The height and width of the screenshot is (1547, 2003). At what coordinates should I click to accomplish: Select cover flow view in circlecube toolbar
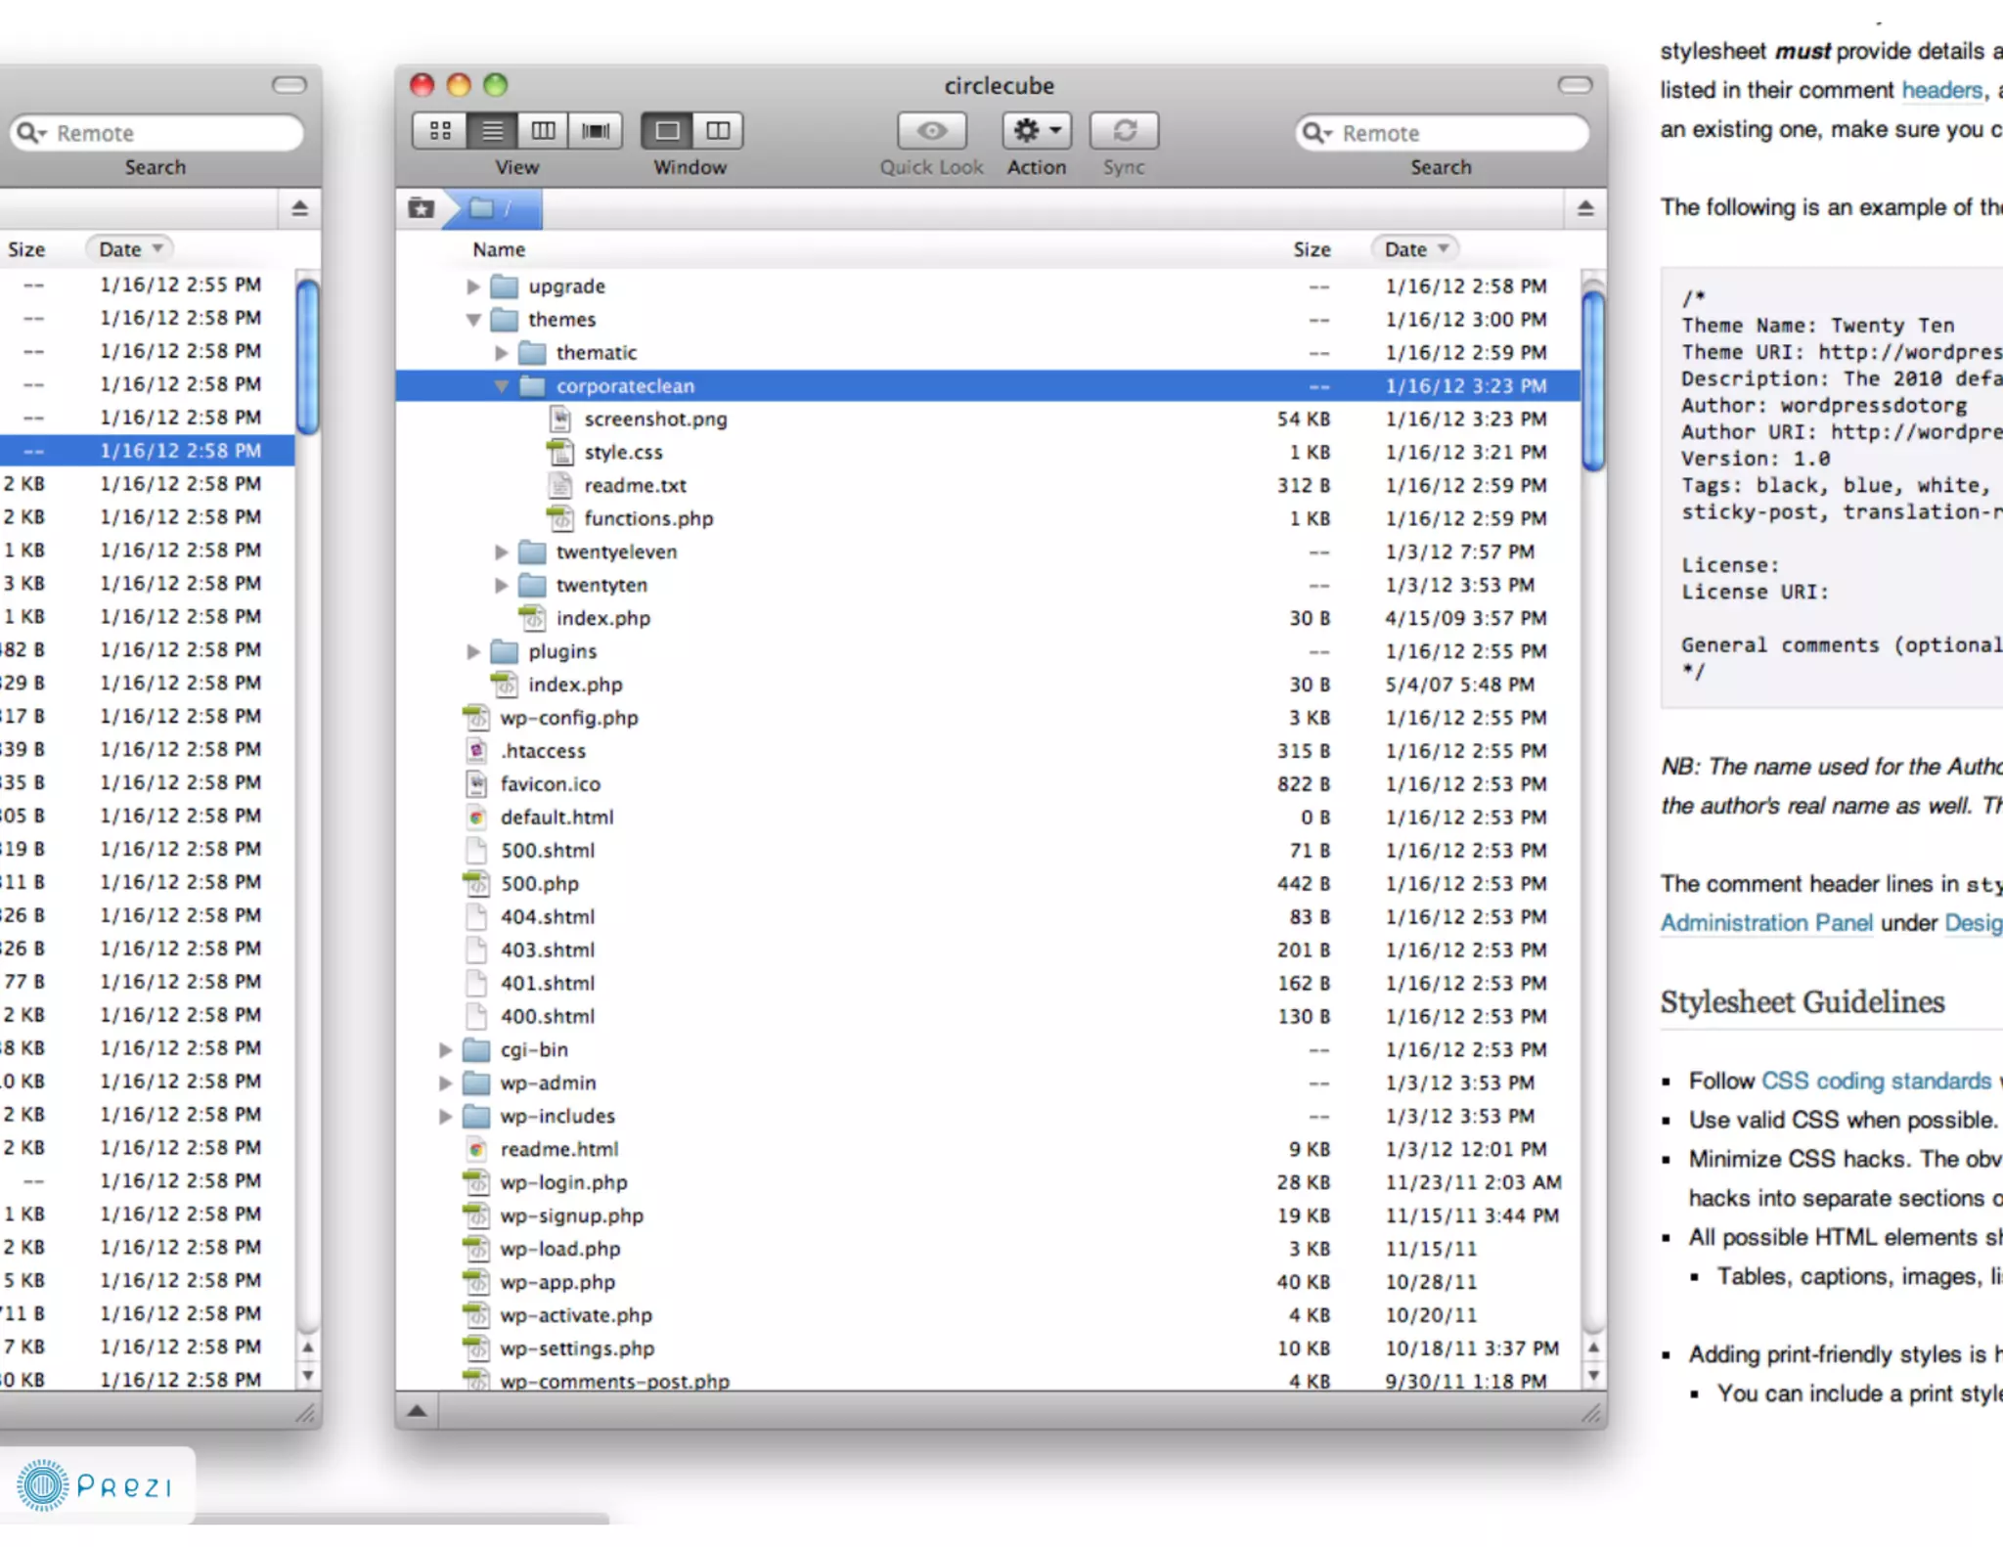coord(596,131)
